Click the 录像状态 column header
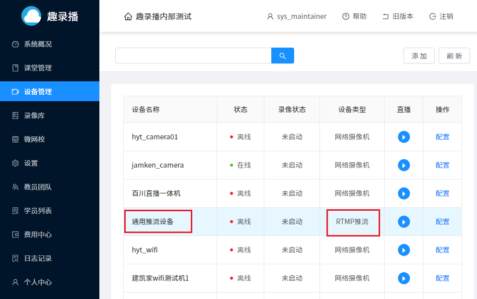Viewport: 477px width, 299px height. (x=292, y=110)
